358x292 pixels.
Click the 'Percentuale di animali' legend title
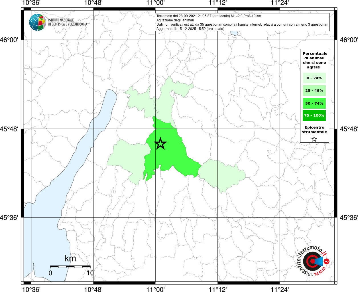[315, 60]
